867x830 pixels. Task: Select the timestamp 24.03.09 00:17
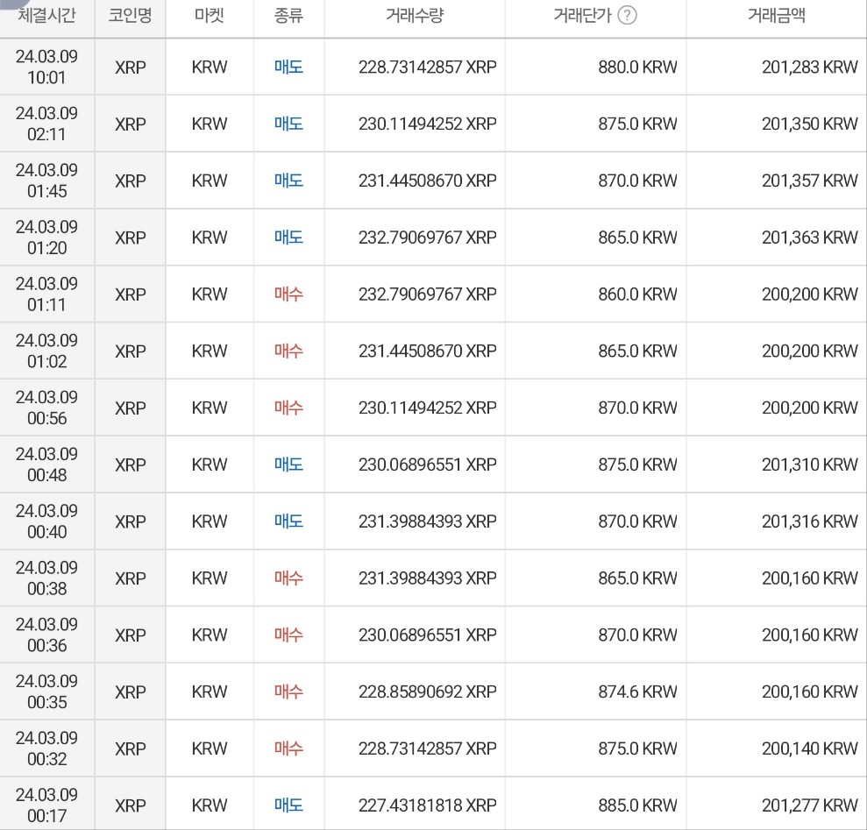[47, 805]
